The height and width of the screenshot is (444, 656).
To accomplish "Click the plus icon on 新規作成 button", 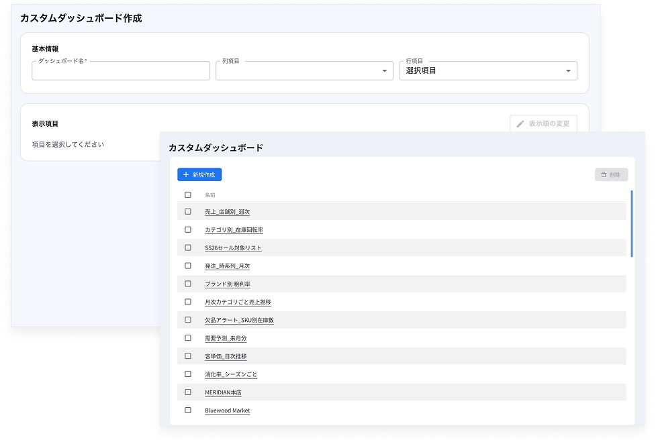I will (186, 175).
